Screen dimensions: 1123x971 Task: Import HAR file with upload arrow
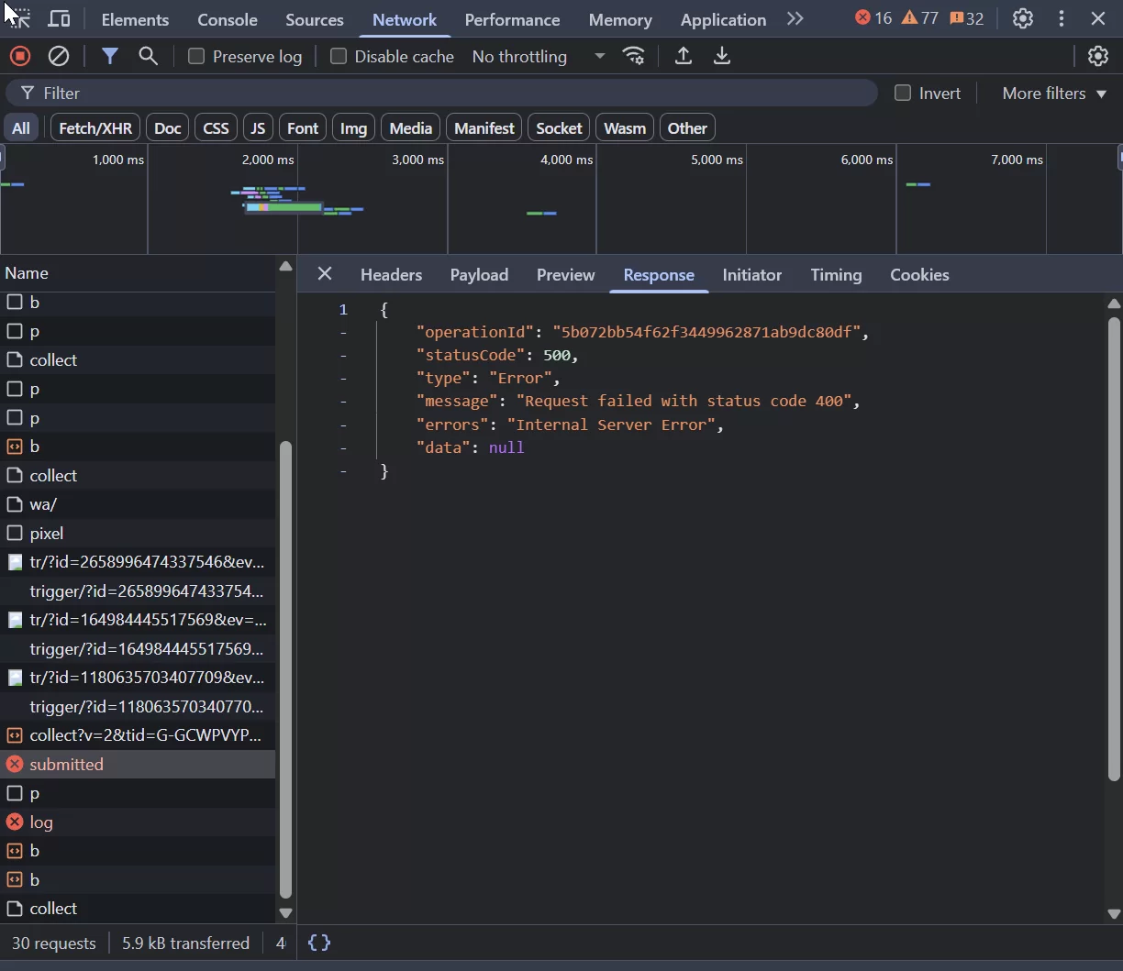click(x=684, y=56)
